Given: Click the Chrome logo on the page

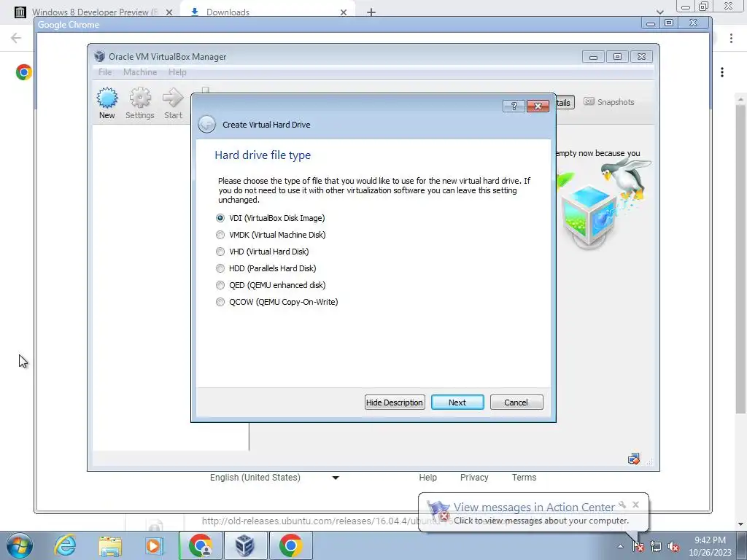Looking at the screenshot, I should [23, 72].
